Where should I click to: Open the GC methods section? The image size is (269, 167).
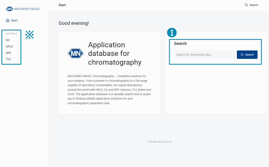click(8, 40)
